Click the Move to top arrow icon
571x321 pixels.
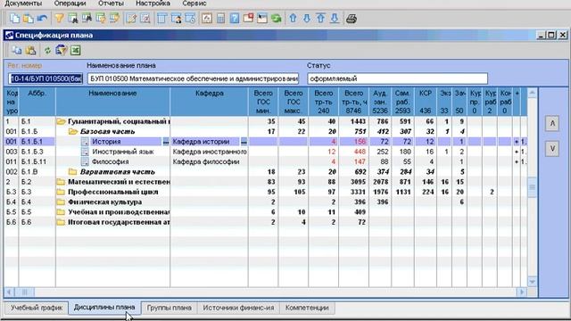click(320, 18)
